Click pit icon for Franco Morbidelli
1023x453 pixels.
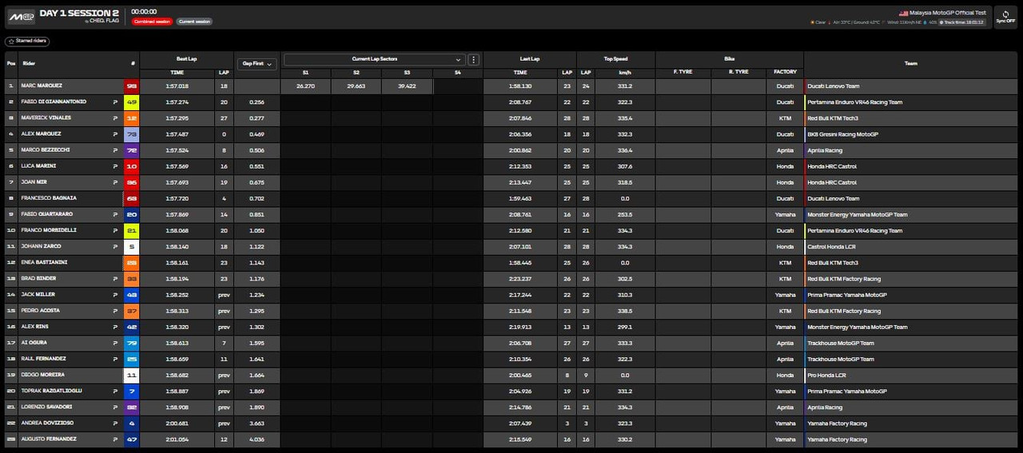tap(116, 230)
